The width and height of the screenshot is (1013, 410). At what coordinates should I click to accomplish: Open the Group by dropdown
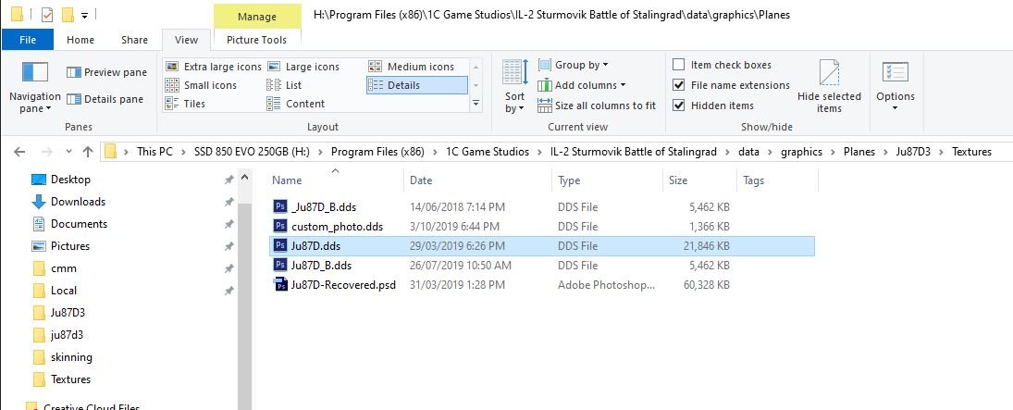coord(573,65)
